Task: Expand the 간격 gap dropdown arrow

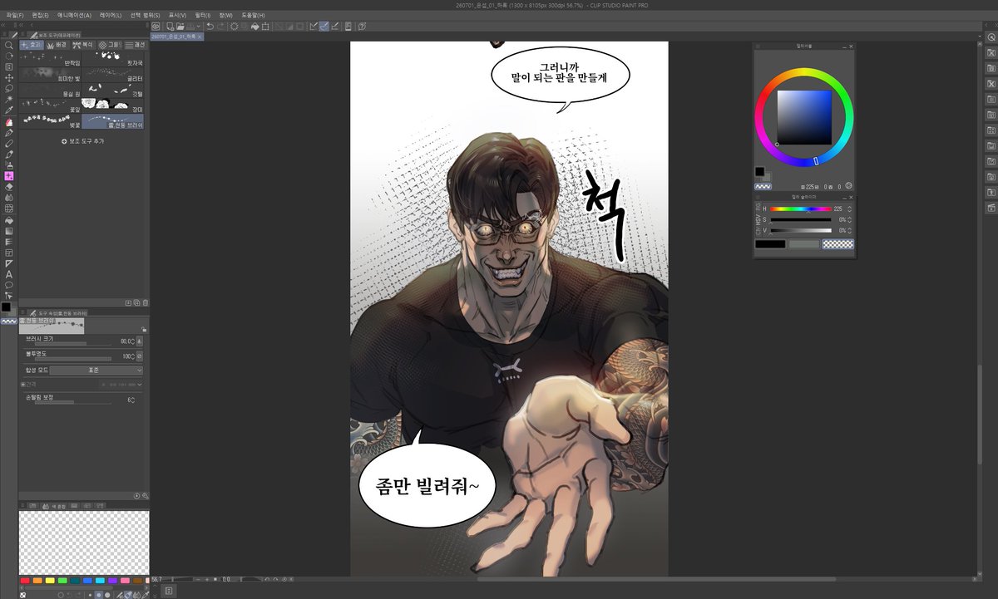Action: [x=140, y=385]
